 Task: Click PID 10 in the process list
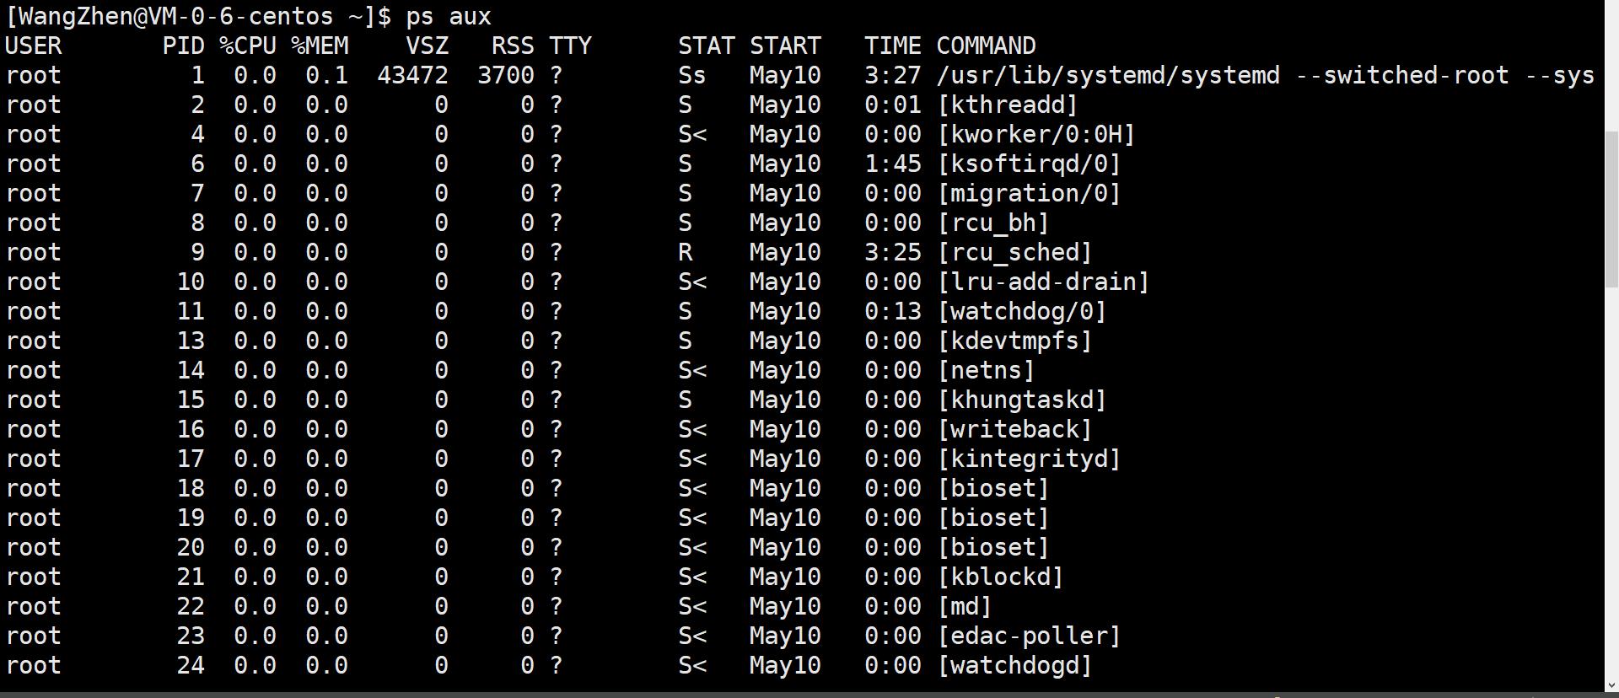191,282
